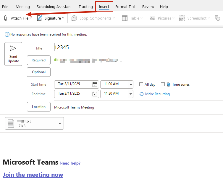
Task: Click the Make Recurring link
Action: click(157, 94)
